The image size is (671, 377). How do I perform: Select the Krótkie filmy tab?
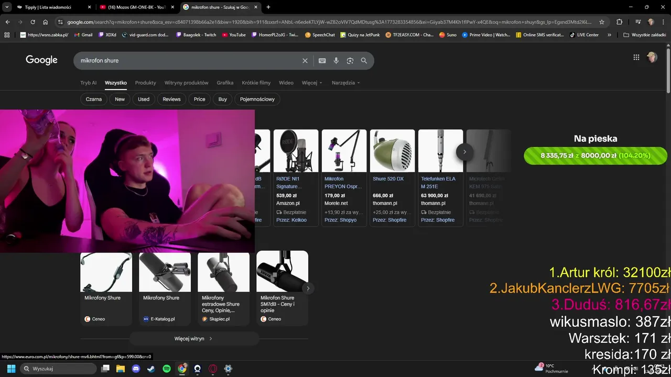pyautogui.click(x=256, y=83)
